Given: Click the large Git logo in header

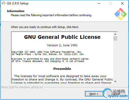Looking at the screenshot, I should coord(121,14).
